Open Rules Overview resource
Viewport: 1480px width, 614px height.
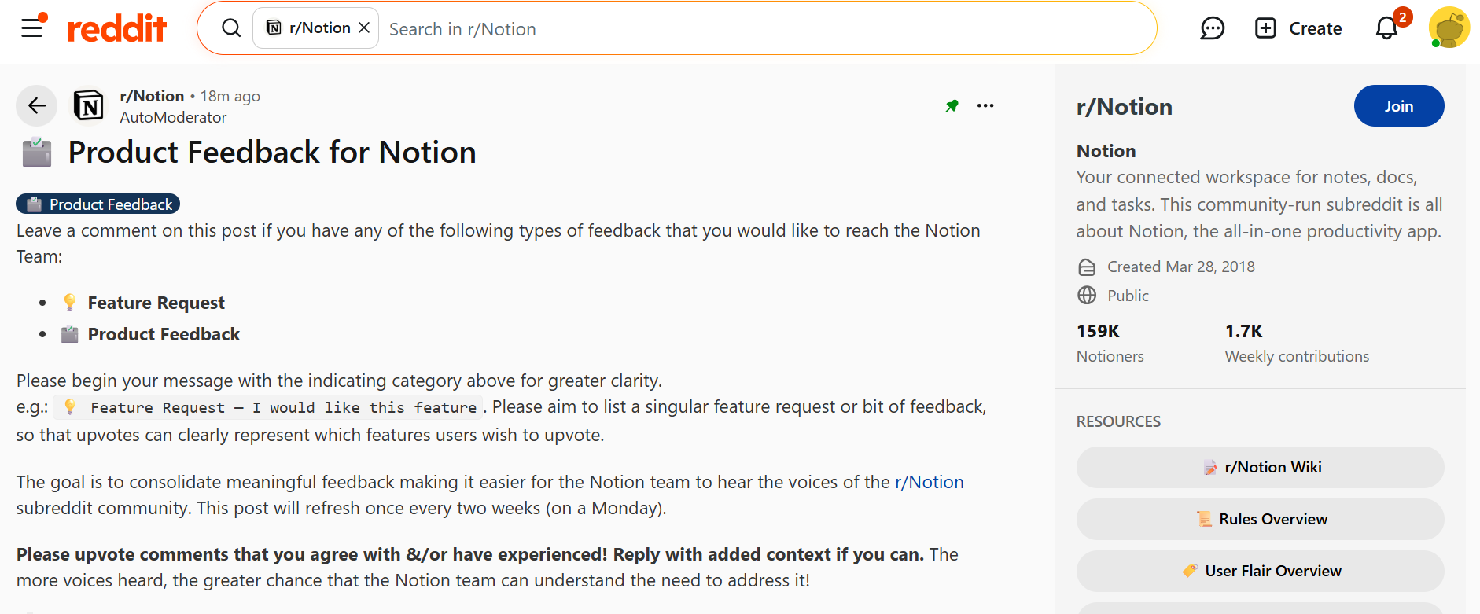point(1261,519)
